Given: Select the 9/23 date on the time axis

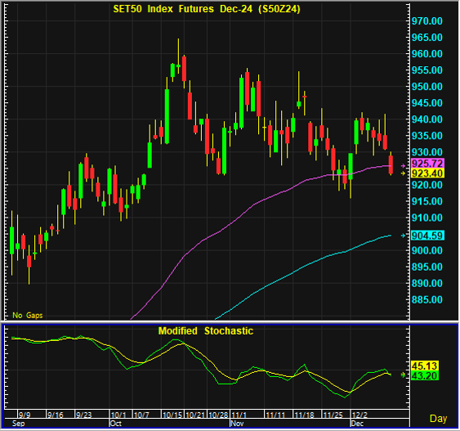Looking at the screenshot, I should tap(84, 415).
